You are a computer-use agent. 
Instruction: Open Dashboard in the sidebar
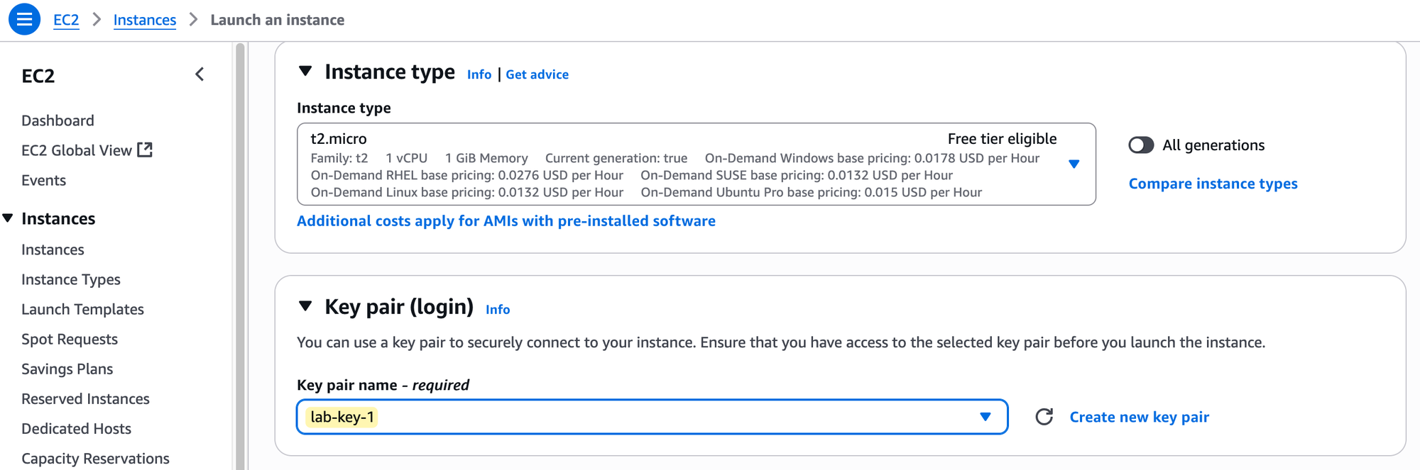click(x=58, y=121)
